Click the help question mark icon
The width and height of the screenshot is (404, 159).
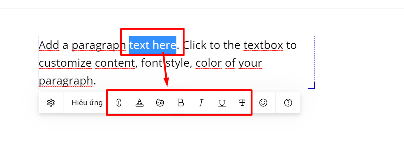[x=288, y=103]
